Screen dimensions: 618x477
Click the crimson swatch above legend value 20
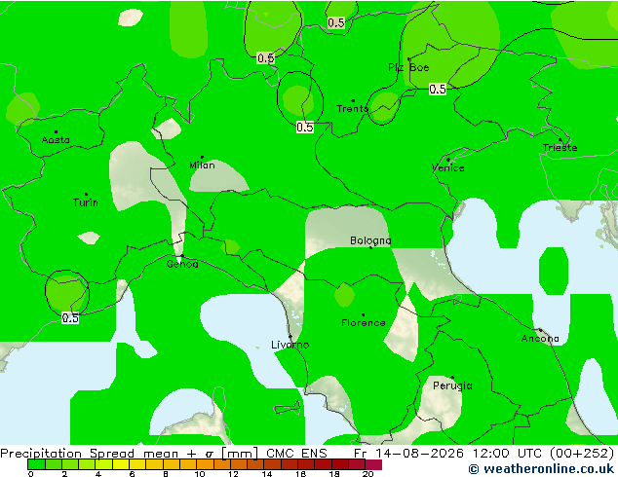373,464
